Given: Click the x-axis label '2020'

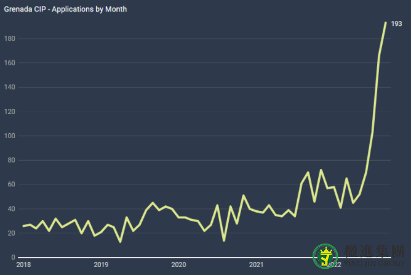Looking at the screenshot, I should click(x=179, y=265).
